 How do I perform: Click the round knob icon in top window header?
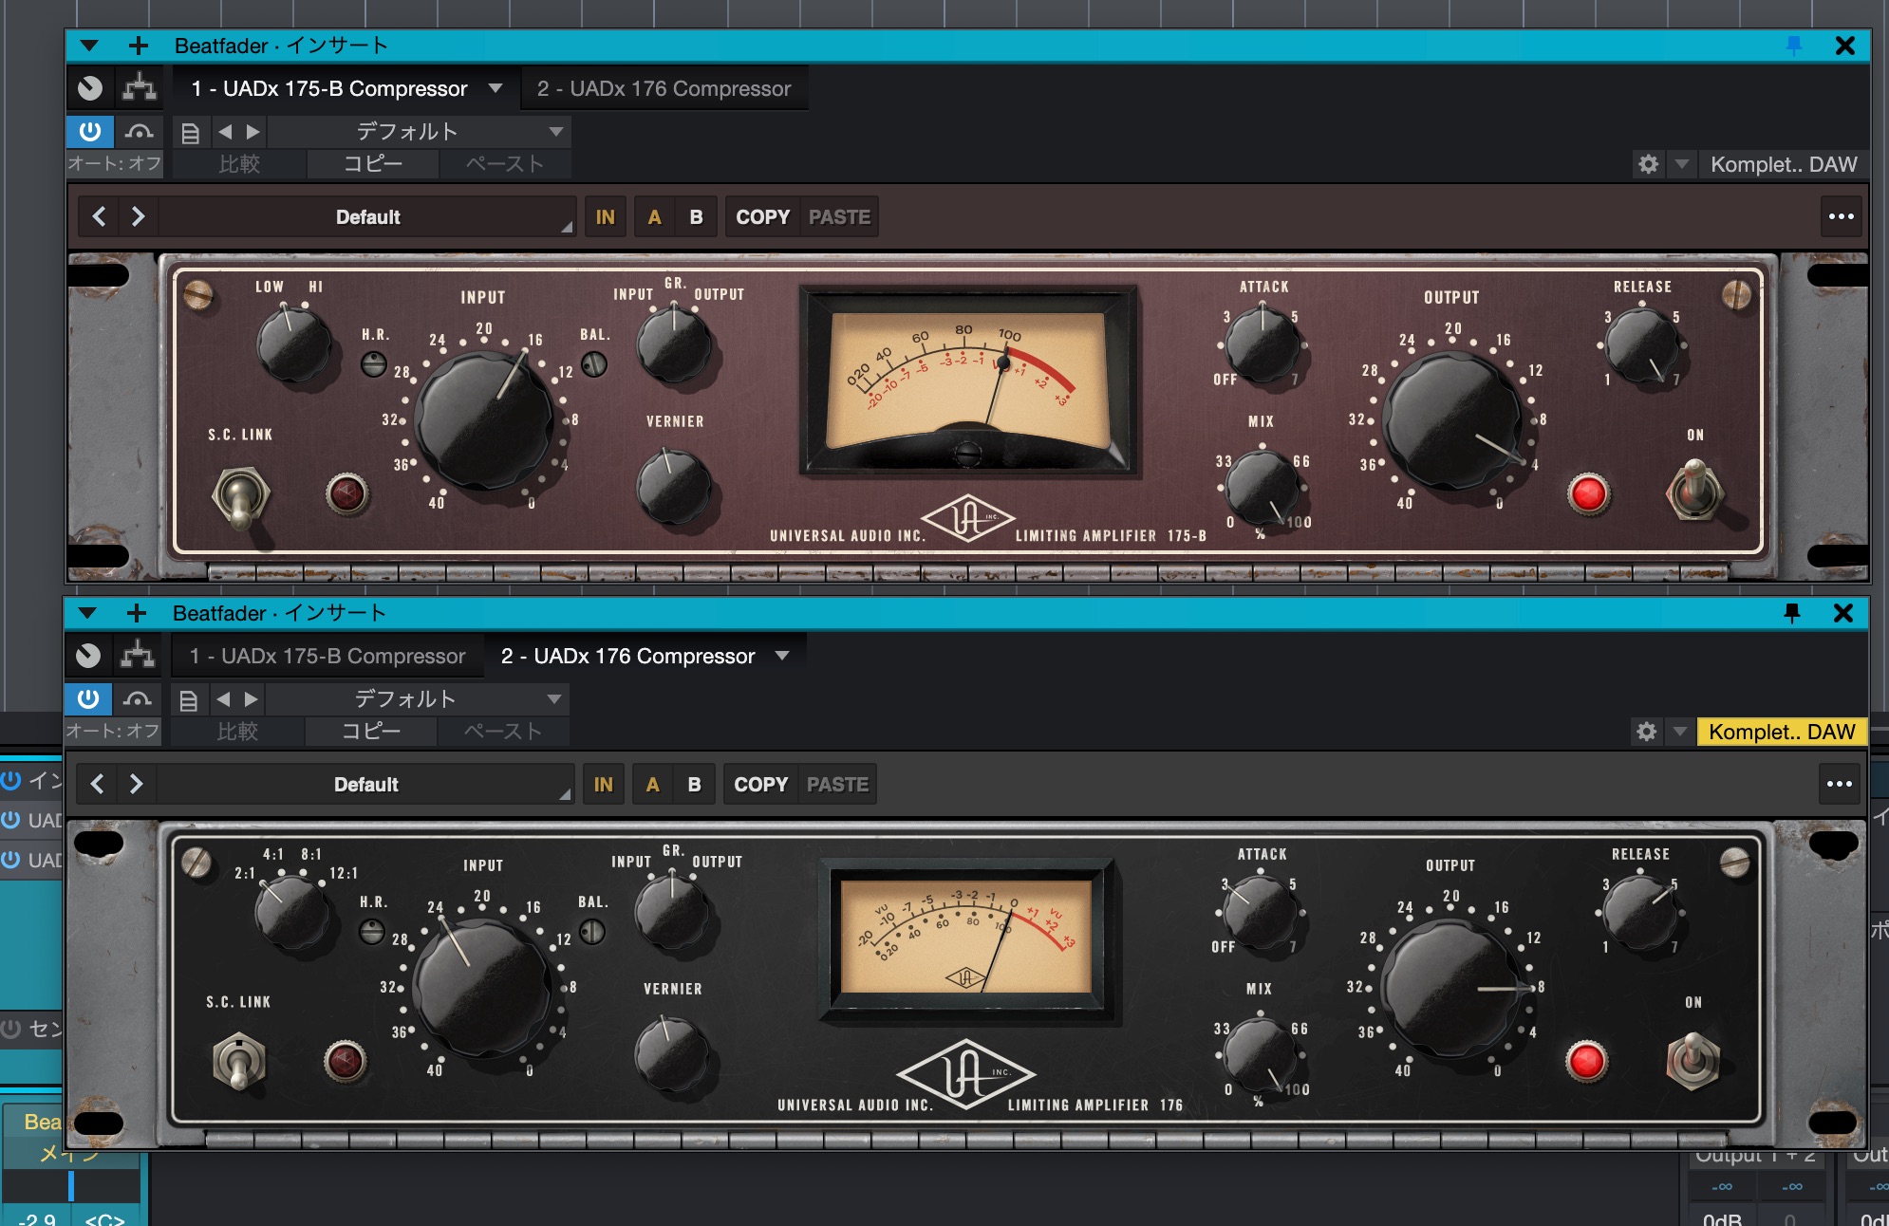[x=90, y=88]
